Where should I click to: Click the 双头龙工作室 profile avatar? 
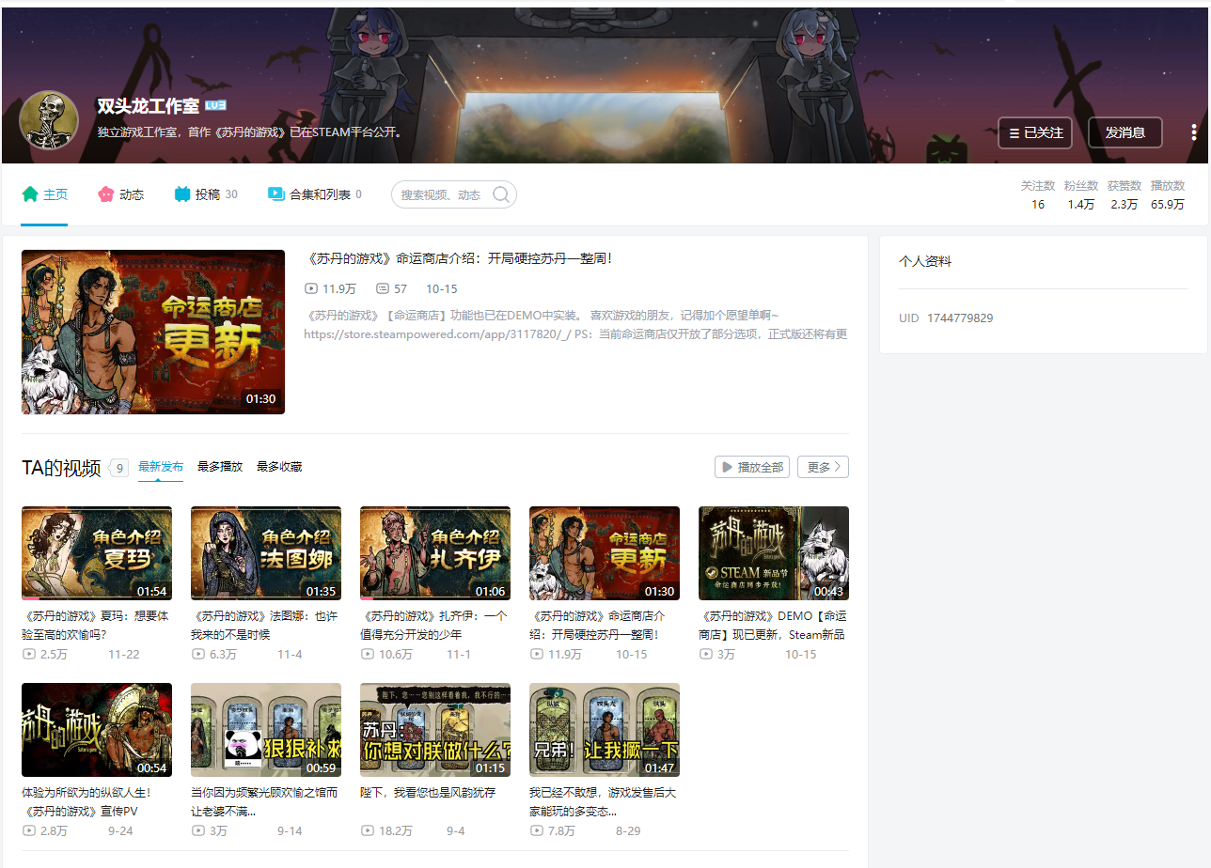(x=49, y=120)
